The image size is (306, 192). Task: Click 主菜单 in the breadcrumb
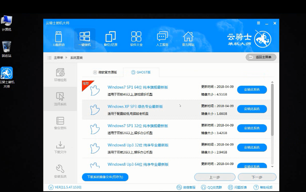[x=58, y=58]
